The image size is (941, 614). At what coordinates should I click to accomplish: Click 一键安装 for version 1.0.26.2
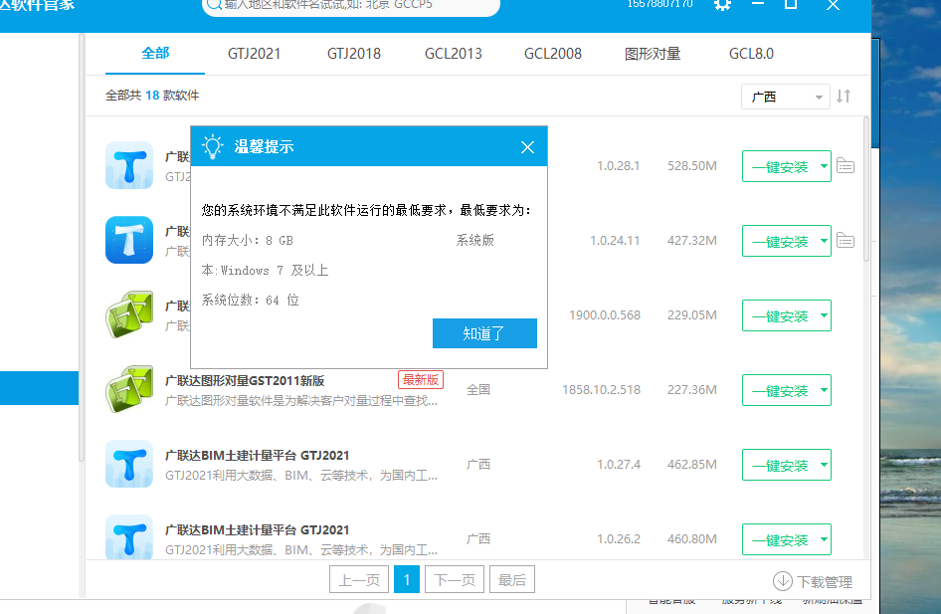click(780, 539)
